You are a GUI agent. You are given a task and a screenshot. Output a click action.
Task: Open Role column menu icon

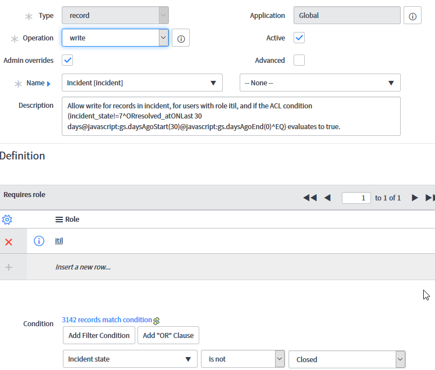[59, 220]
